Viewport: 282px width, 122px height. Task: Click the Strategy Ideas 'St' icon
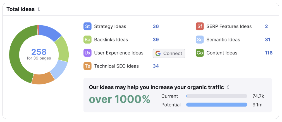87,26
